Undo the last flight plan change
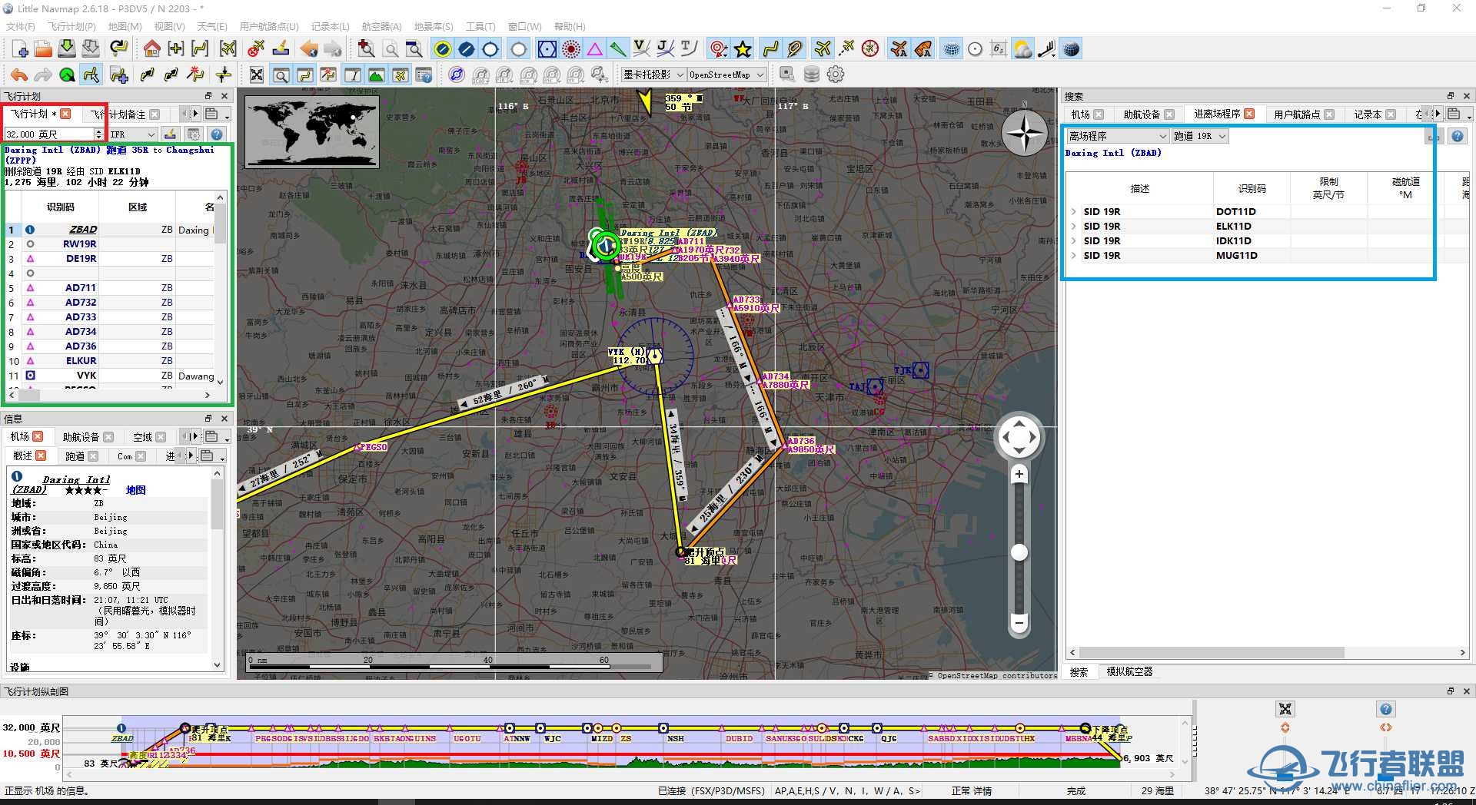The width and height of the screenshot is (1476, 805). (19, 75)
